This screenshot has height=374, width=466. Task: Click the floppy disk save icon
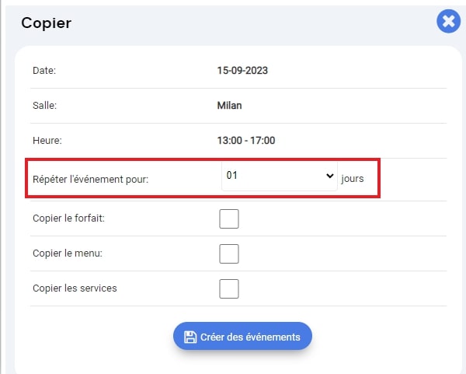pos(190,337)
